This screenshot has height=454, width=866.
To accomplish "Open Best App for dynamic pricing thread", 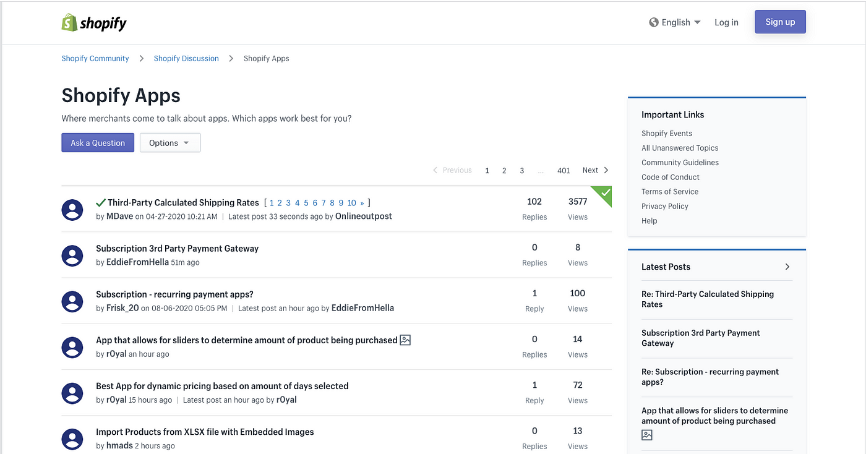I will click(222, 385).
